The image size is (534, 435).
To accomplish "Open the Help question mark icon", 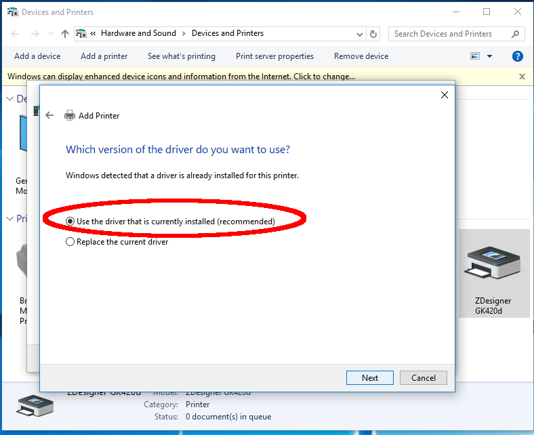I will 517,56.
